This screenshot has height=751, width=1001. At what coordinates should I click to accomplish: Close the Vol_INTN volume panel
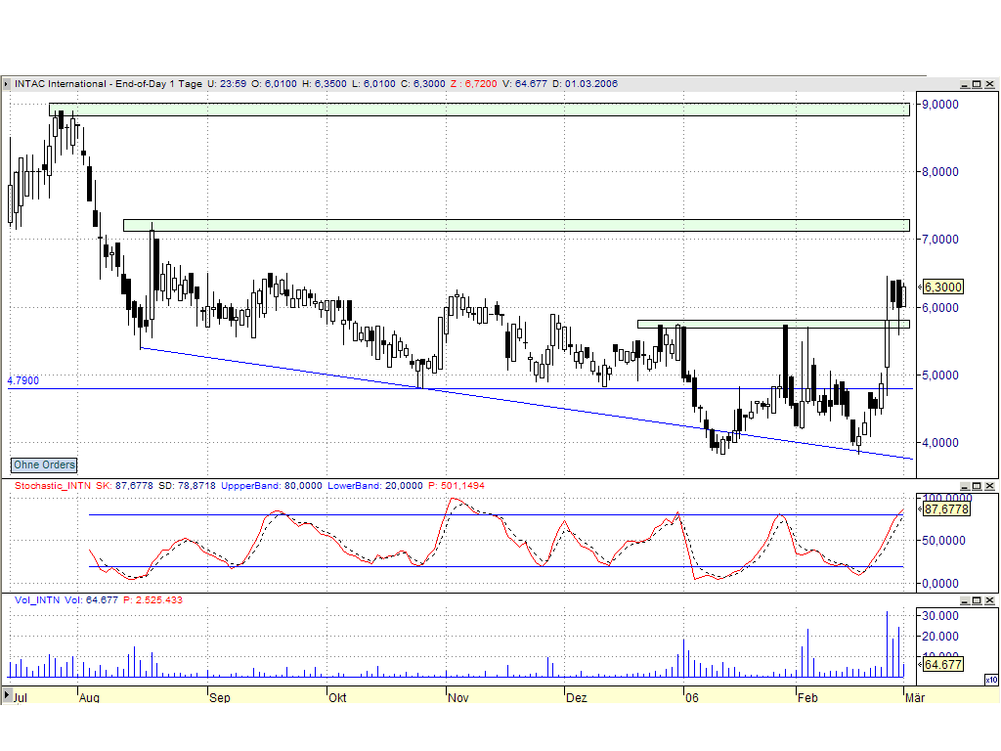point(989,600)
